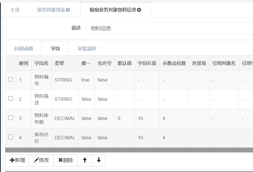
Task: Click the horizontal scrollbar below the field table
Action: point(129,150)
